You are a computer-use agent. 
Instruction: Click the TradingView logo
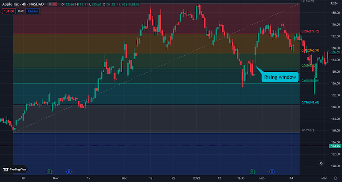pyautogui.click(x=15, y=169)
